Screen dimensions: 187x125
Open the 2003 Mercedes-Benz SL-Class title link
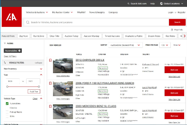[x=96, y=106]
